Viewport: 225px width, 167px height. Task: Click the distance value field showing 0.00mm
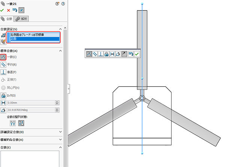coord(30,103)
